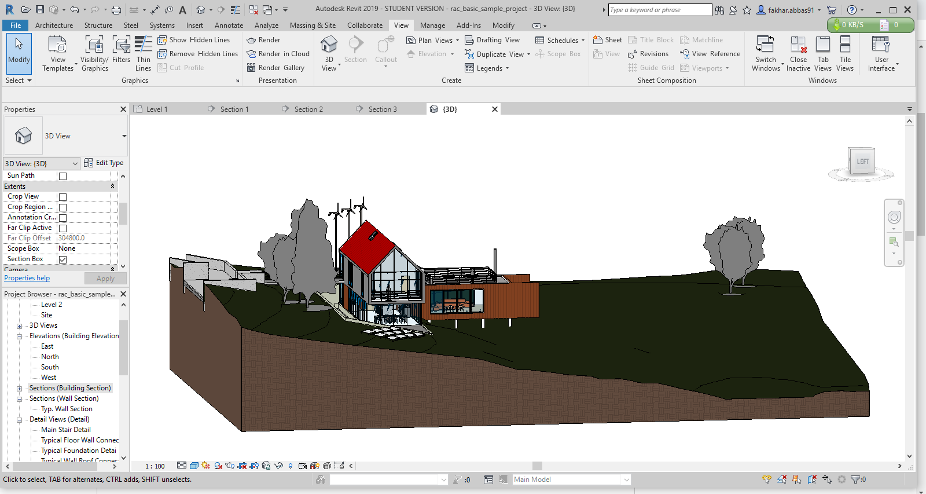Uncheck the Section Box checkbox
The width and height of the screenshot is (926, 494).
tap(63, 259)
